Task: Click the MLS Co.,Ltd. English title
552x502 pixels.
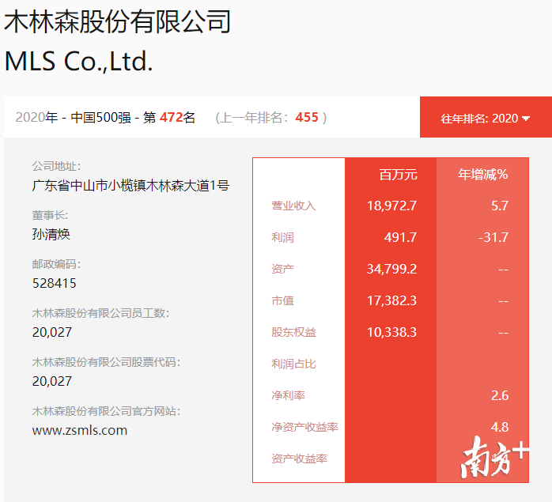Action: pyautogui.click(x=78, y=61)
